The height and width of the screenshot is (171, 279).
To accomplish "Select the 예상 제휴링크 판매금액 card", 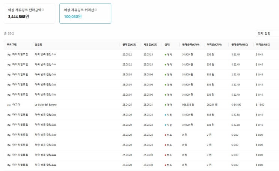I will pyautogui.click(x=30, y=13).
